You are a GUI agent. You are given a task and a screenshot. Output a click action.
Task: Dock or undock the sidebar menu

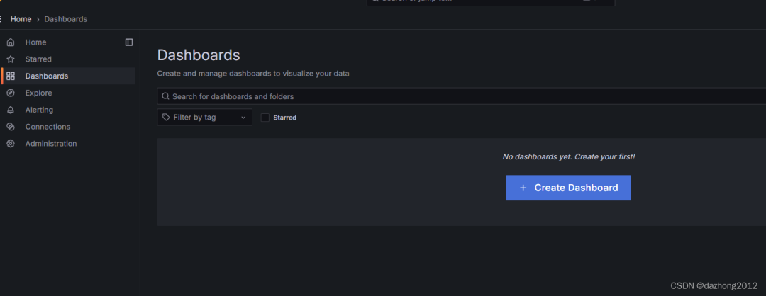tap(129, 42)
